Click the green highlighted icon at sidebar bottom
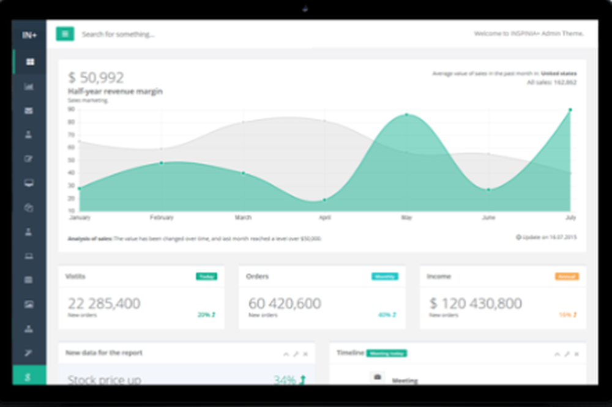 (29, 375)
